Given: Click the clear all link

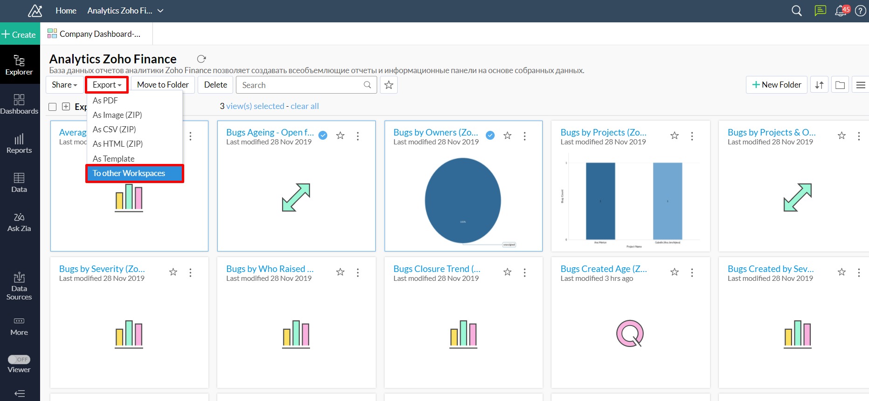Looking at the screenshot, I should pos(304,106).
